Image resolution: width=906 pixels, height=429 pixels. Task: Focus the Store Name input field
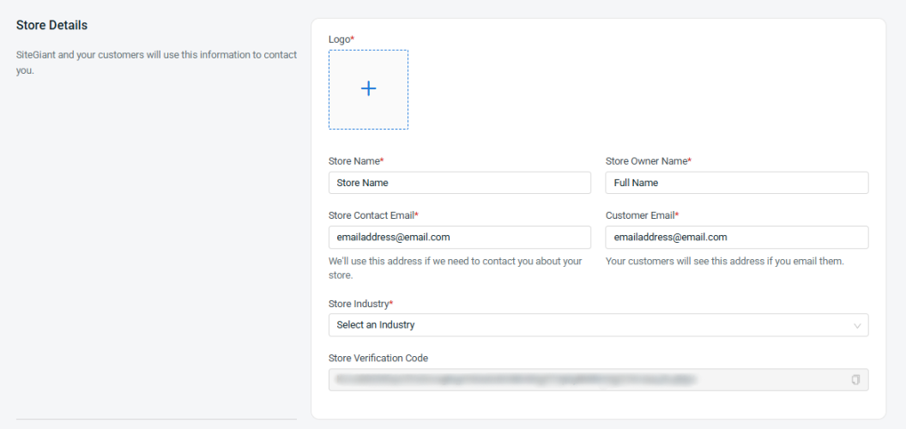pyautogui.click(x=459, y=183)
